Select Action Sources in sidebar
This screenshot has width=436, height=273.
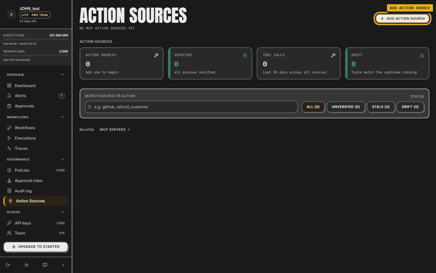click(36, 201)
